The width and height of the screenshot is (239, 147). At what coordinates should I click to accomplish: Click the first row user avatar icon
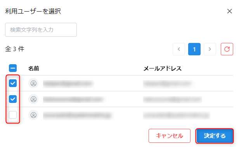33,83
